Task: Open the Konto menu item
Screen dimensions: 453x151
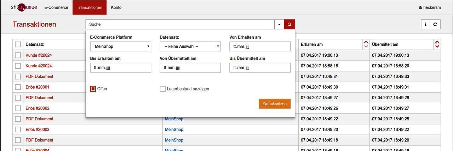Action: tap(116, 7)
